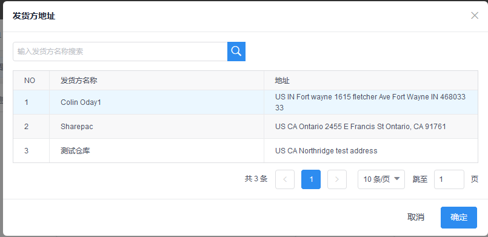This screenshot has width=488, height=237.
Task: Click the 共 3 条 total count text
Action: (256, 179)
